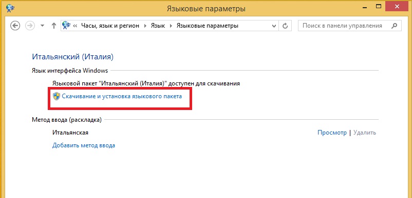Viewport: 412px width, 198px height.
Task: Click the Forward navigation arrow
Action: (x=30, y=26)
